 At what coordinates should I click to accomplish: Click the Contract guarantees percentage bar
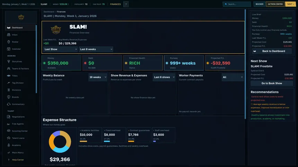pyautogui.click(x=139, y=141)
